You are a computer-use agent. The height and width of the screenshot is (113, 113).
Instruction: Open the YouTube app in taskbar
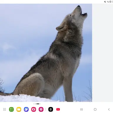coord(58,109)
